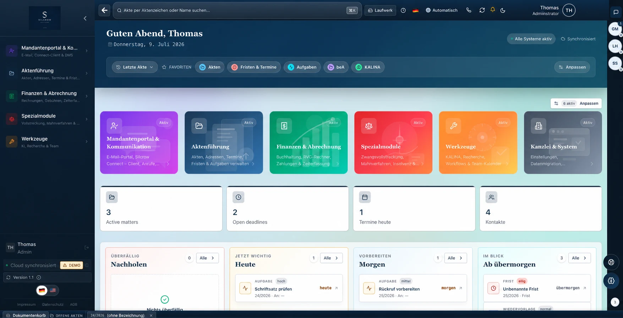This screenshot has width=623, height=318.
Task: Open Unbenannte Frist via arrow icon
Action: coord(585,288)
